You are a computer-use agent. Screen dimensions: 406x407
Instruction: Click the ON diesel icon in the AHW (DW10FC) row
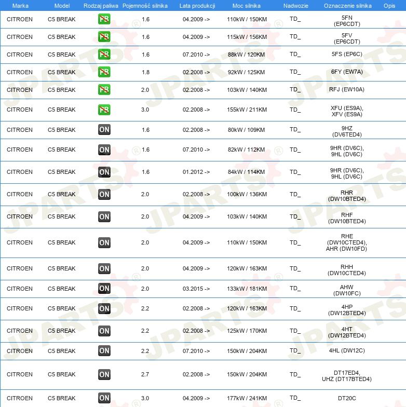tap(104, 289)
